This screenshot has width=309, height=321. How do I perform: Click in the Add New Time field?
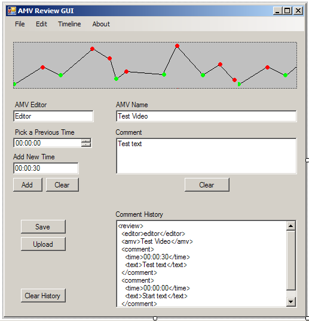46,168
